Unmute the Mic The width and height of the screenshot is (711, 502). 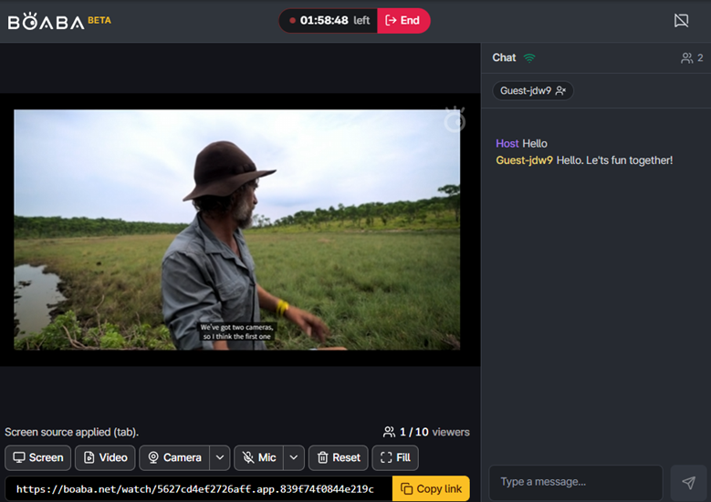259,457
